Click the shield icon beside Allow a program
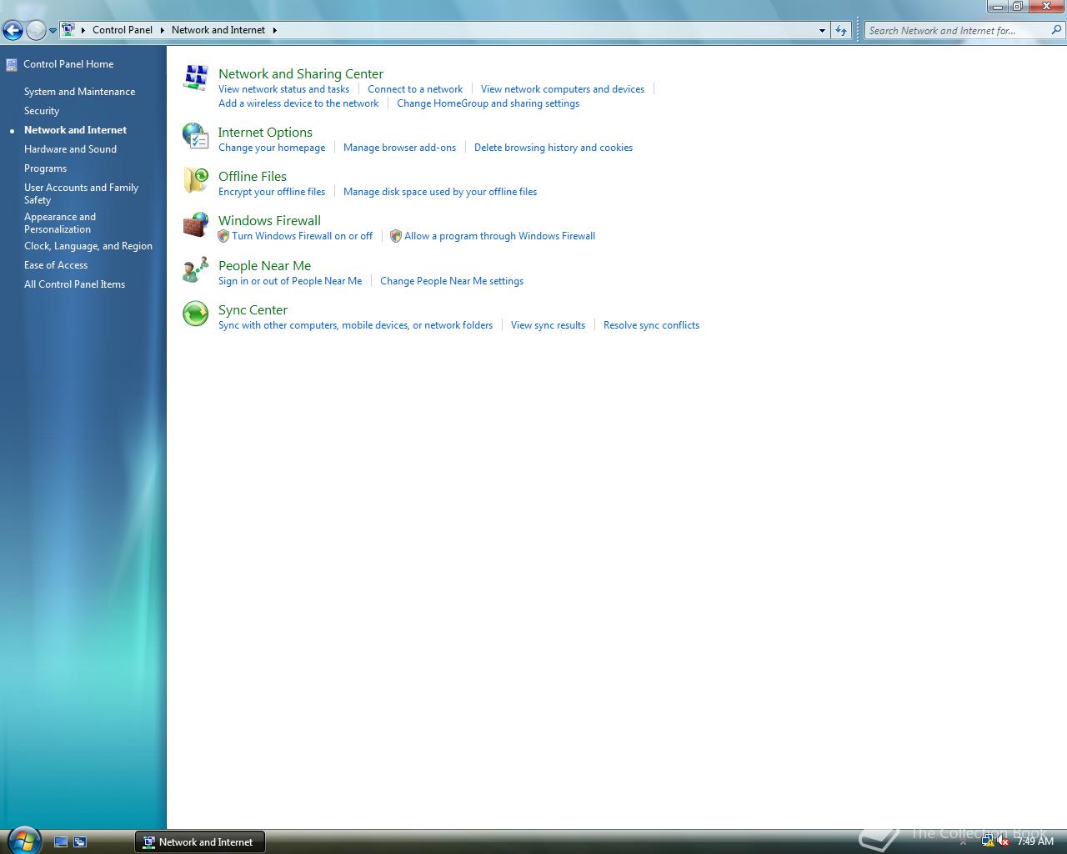Image resolution: width=1067 pixels, height=854 pixels. click(396, 236)
